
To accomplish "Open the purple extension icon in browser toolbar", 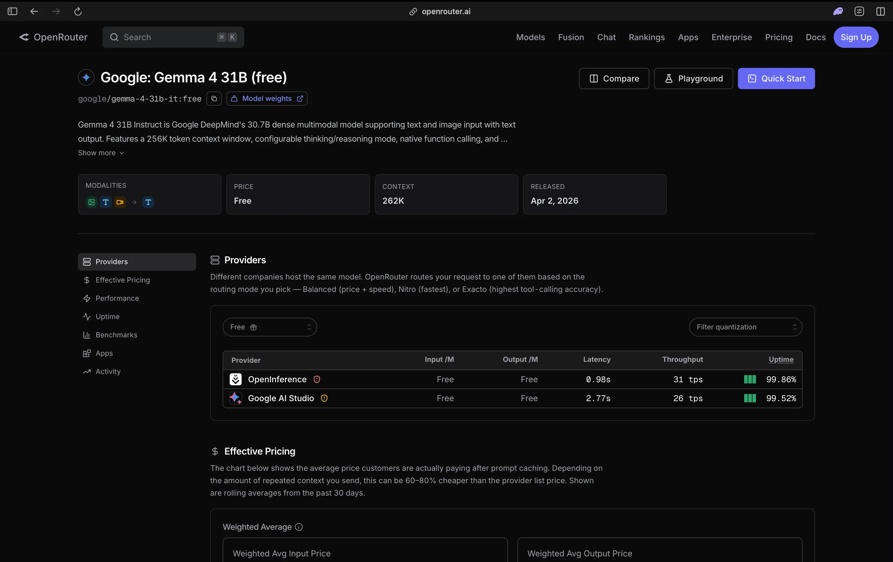I will click(838, 12).
